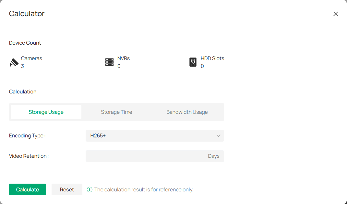
Task: Switch to the Storage Usage tab
Action: click(46, 112)
